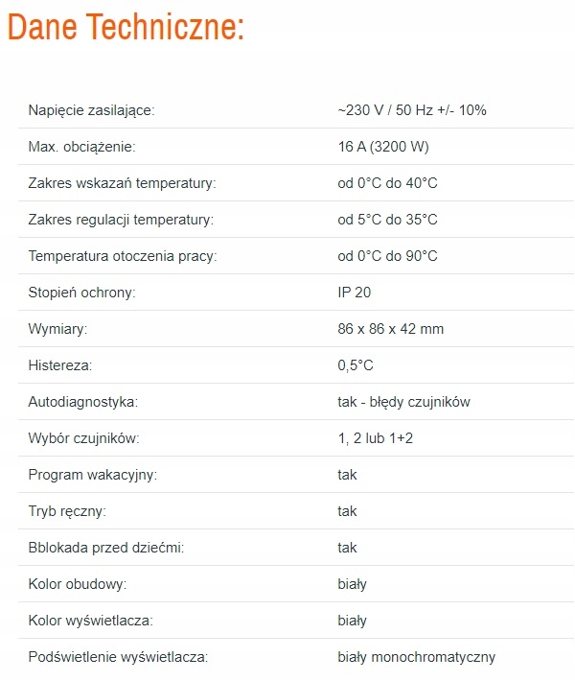
Task: Click 'Zakres regulacji temperatury:' label
Action: coord(121,220)
